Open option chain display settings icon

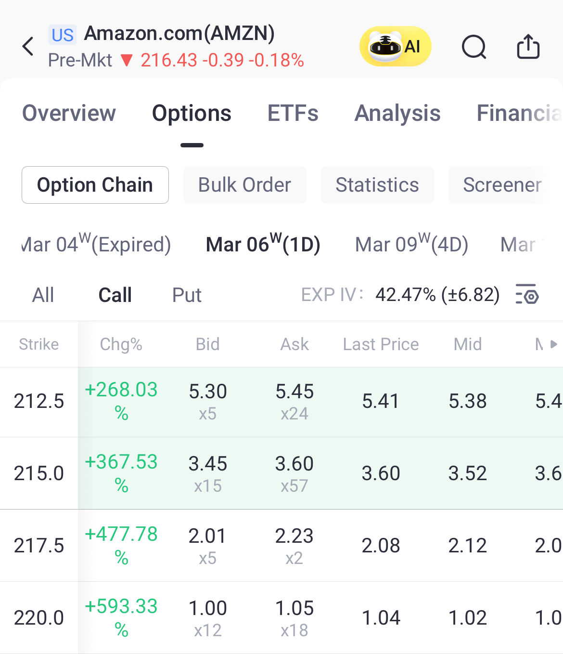[527, 294]
